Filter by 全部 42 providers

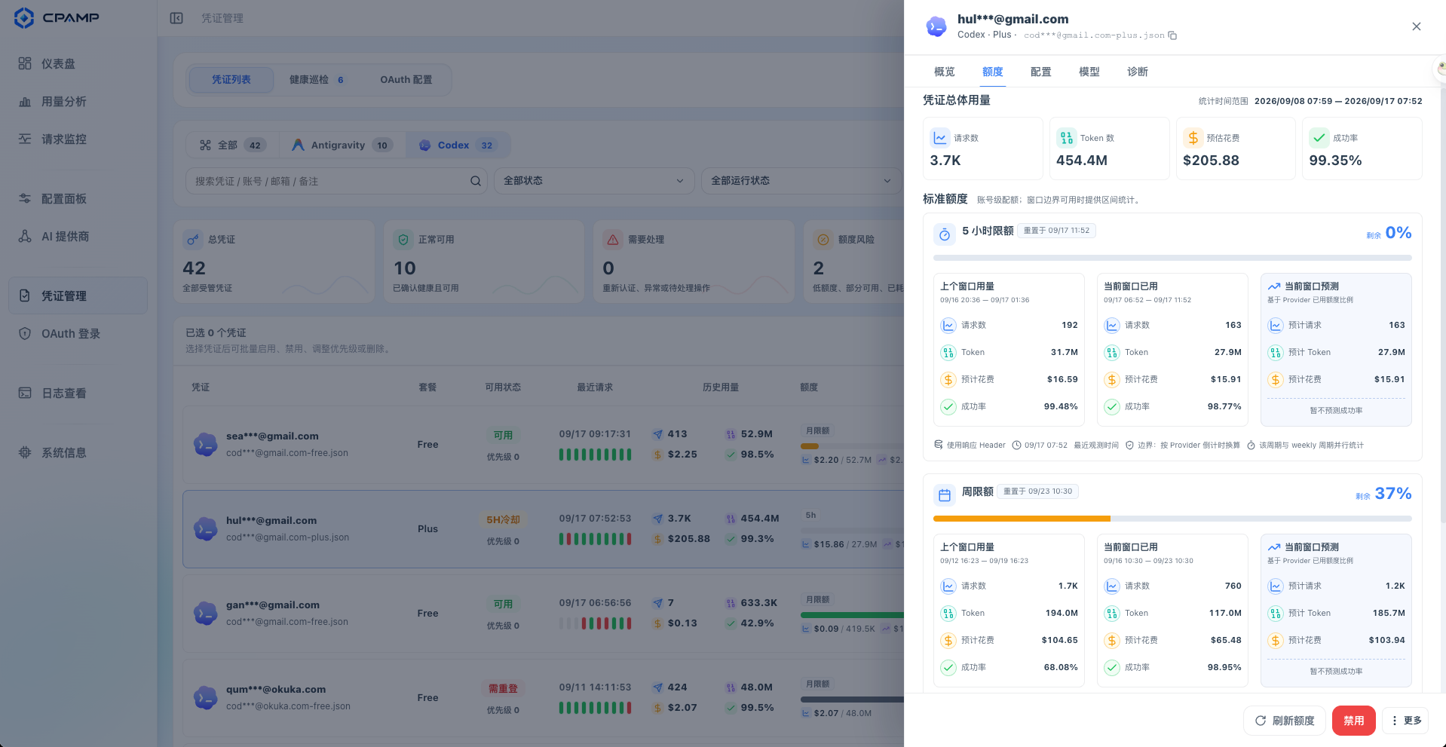pos(232,145)
